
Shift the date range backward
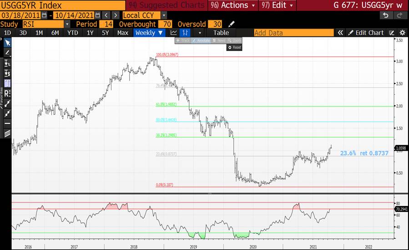click(x=106, y=15)
